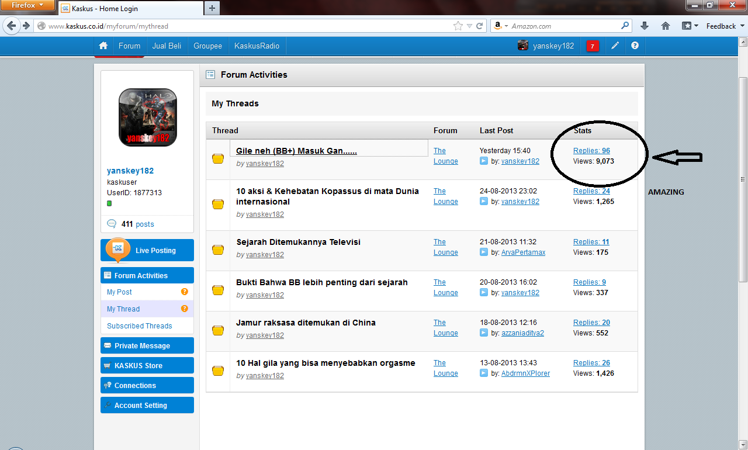
Task: Open thread Bukti Bahwa BB lebih penting
Action: 322,282
